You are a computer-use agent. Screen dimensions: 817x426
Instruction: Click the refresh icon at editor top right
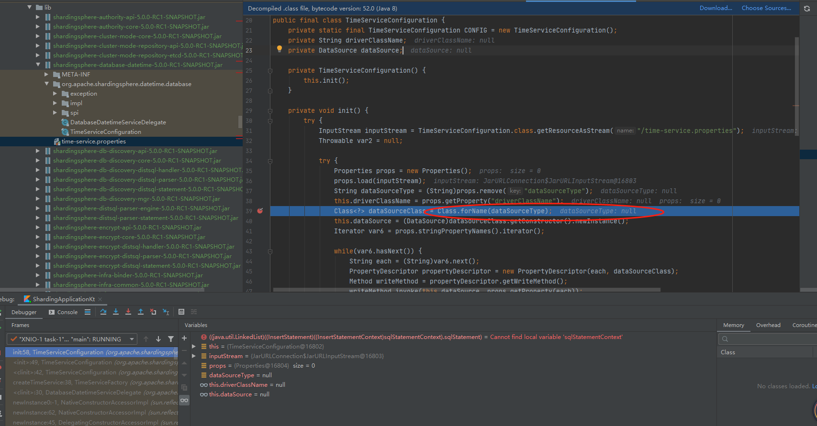(x=807, y=8)
